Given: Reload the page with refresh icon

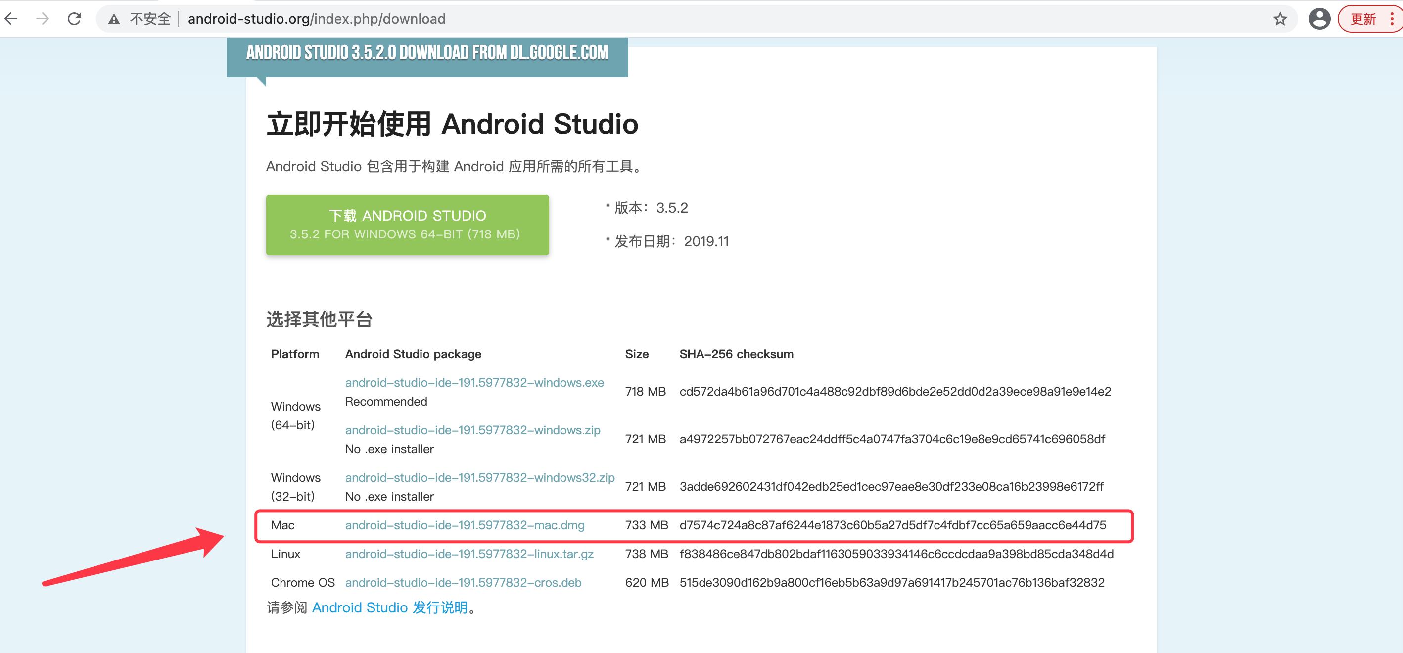Looking at the screenshot, I should click(74, 19).
